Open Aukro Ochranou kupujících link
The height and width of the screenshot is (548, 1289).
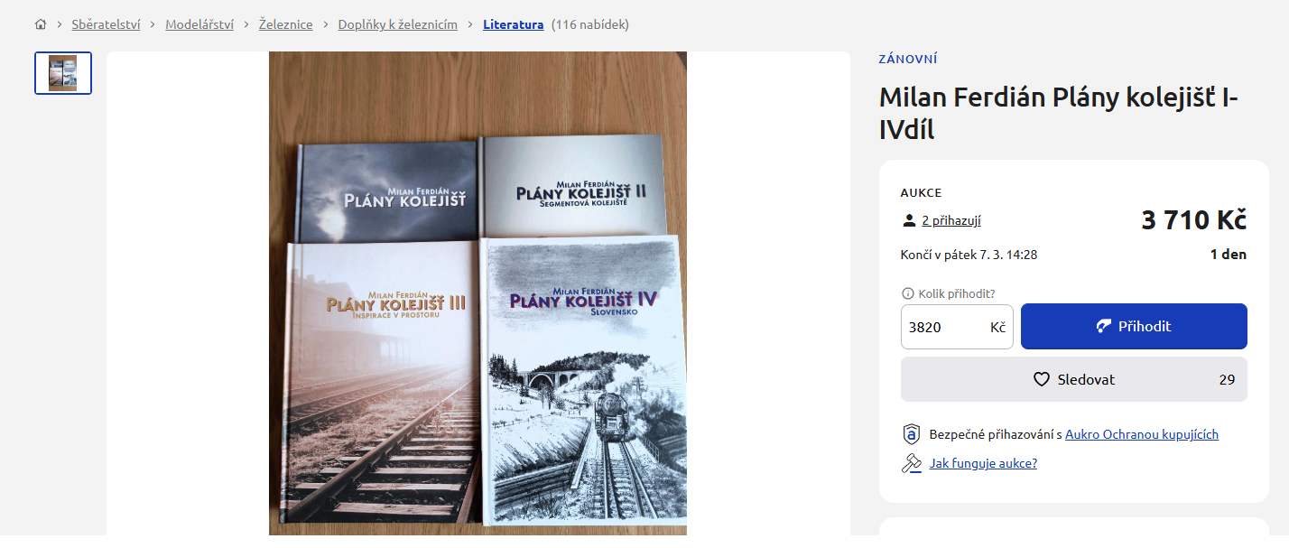click(1142, 434)
